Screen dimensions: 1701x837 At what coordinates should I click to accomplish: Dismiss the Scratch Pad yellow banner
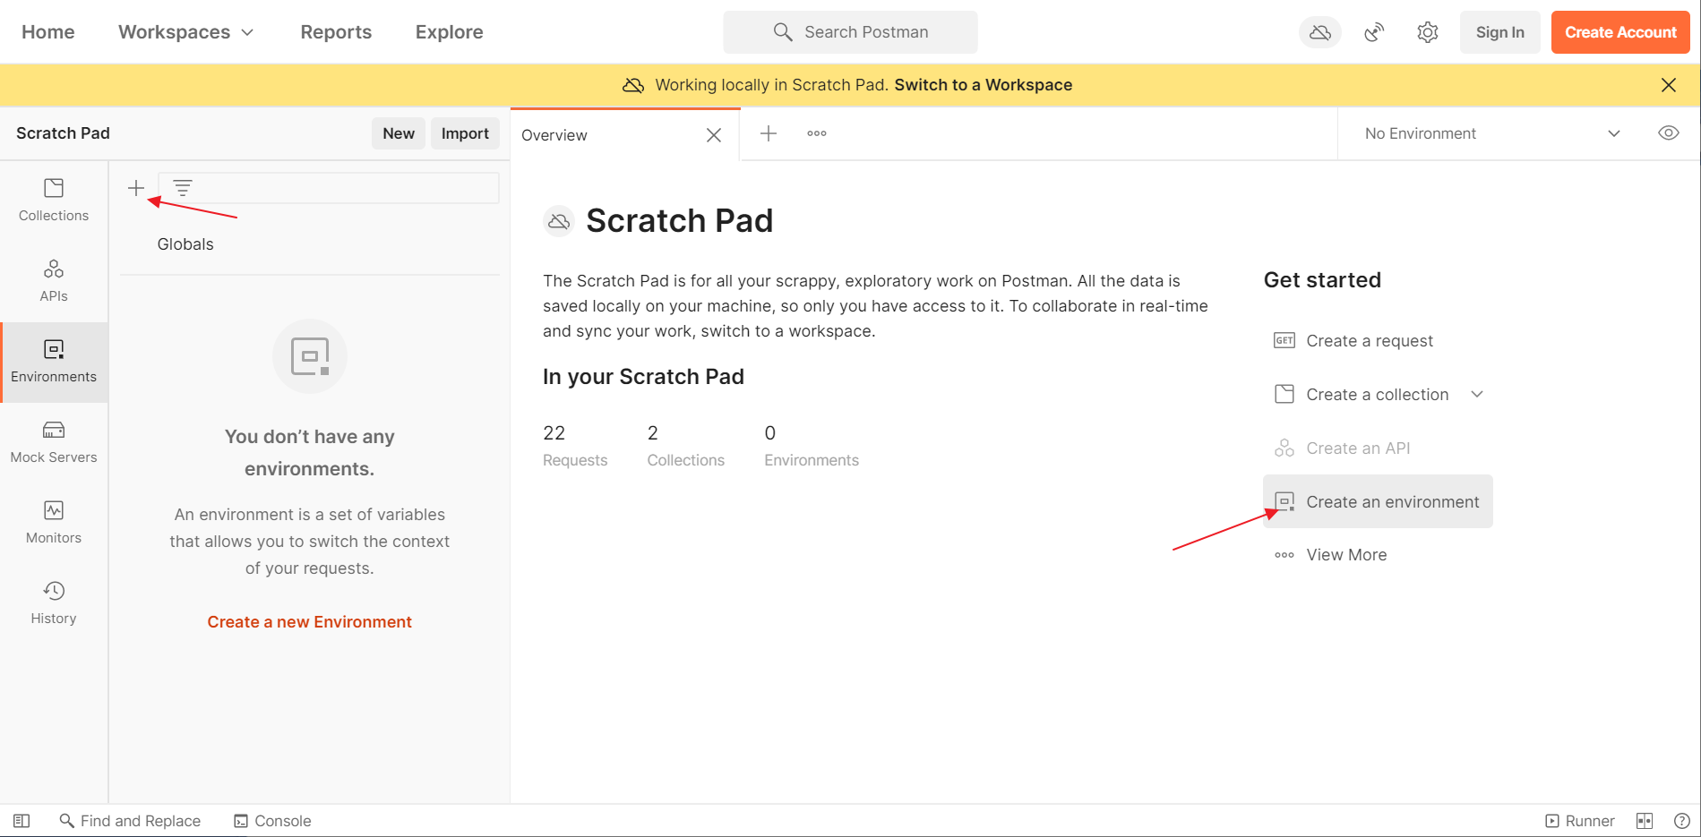1668,85
